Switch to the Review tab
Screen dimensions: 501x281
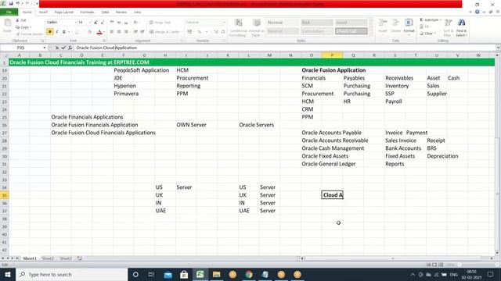[121, 12]
